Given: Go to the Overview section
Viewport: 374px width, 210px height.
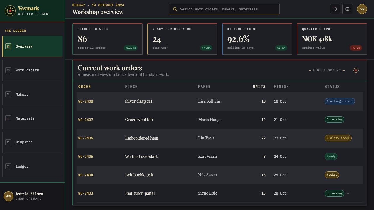Looking at the screenshot, I should [32, 46].
